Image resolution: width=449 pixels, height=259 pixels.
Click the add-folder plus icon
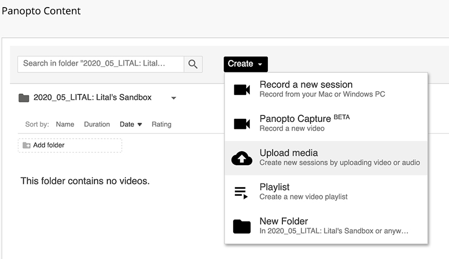click(x=27, y=145)
